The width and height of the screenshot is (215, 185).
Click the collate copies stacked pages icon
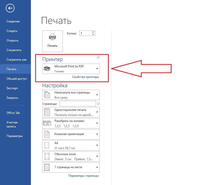47,123
